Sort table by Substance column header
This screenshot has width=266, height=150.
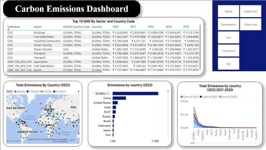click(14, 27)
